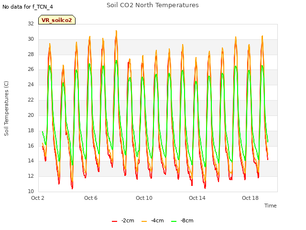Viewport: 306px width, 230px height.
Task: Click the 'Oct 14' x-axis tick label
Action: click(x=197, y=198)
